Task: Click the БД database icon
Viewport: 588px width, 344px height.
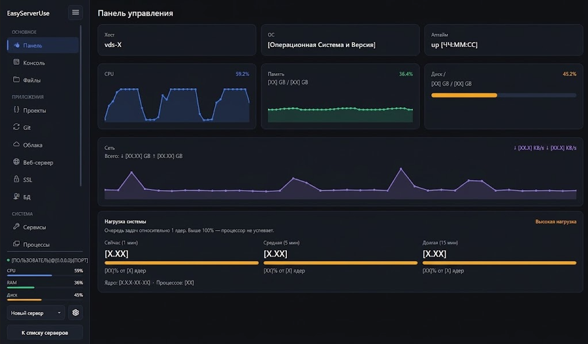Action: click(16, 196)
